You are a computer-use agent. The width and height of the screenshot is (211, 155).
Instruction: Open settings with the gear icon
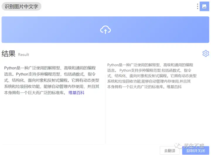206,53
